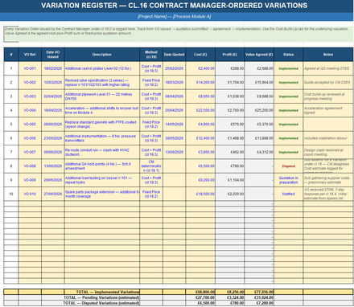Screen dimensions: 354x307
Task: Select the 'CM determination' method cell
Action: (151, 166)
